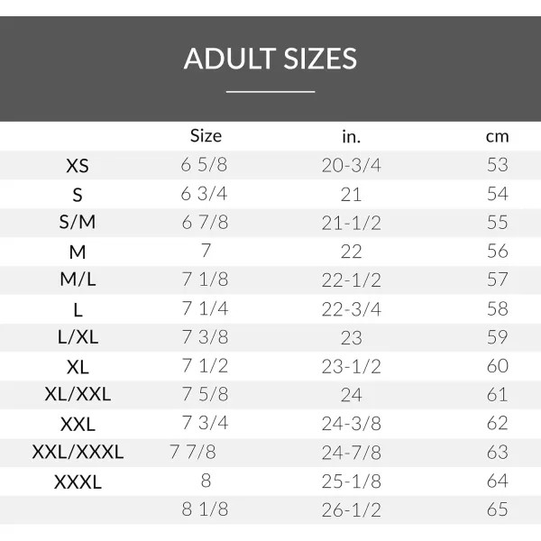
Task: Click the 21-1/2 inches value
Action: pyautogui.click(x=352, y=223)
